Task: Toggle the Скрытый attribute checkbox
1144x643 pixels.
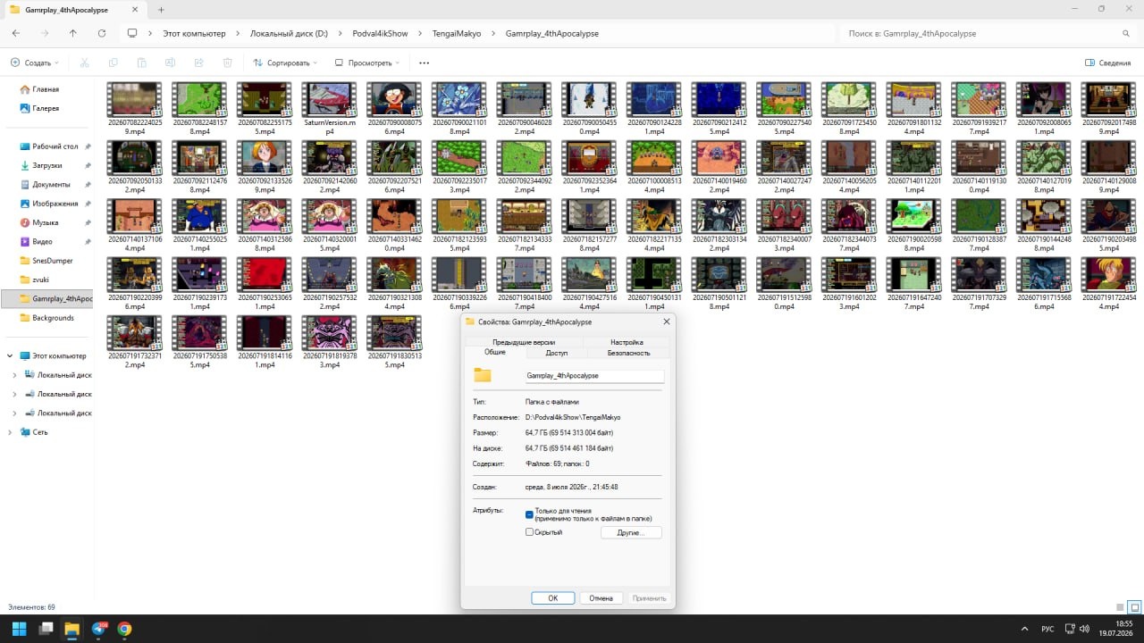Action: pos(529,532)
